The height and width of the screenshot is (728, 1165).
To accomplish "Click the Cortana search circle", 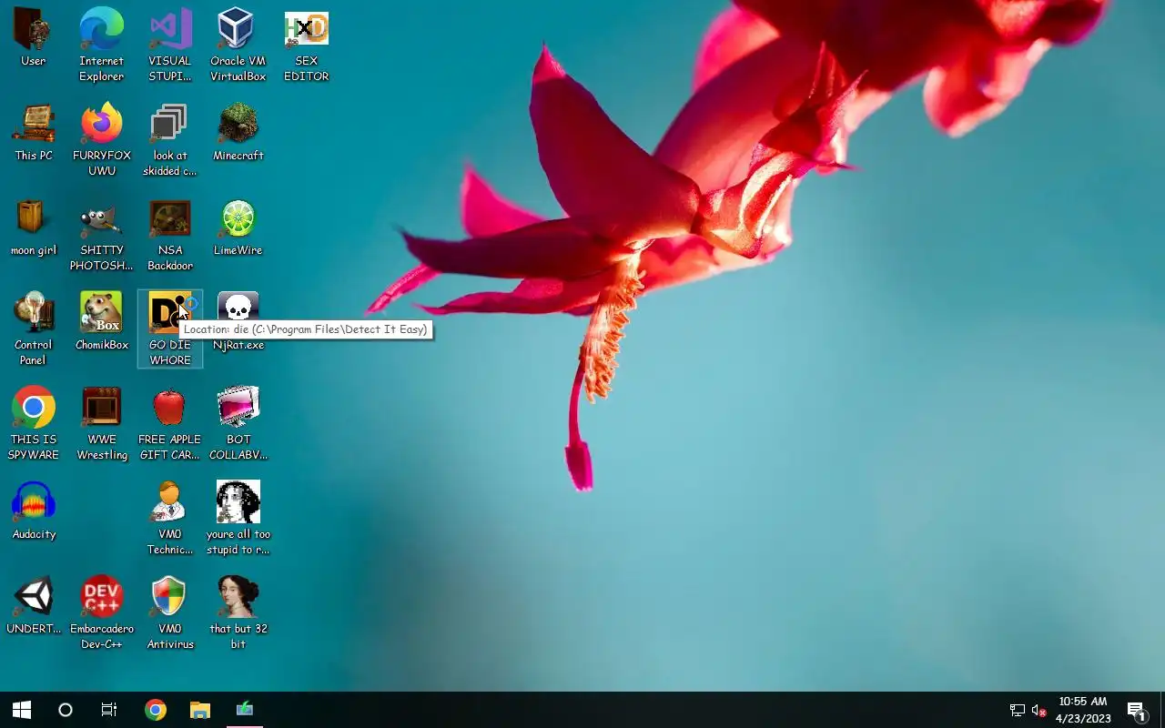I will click(x=66, y=710).
